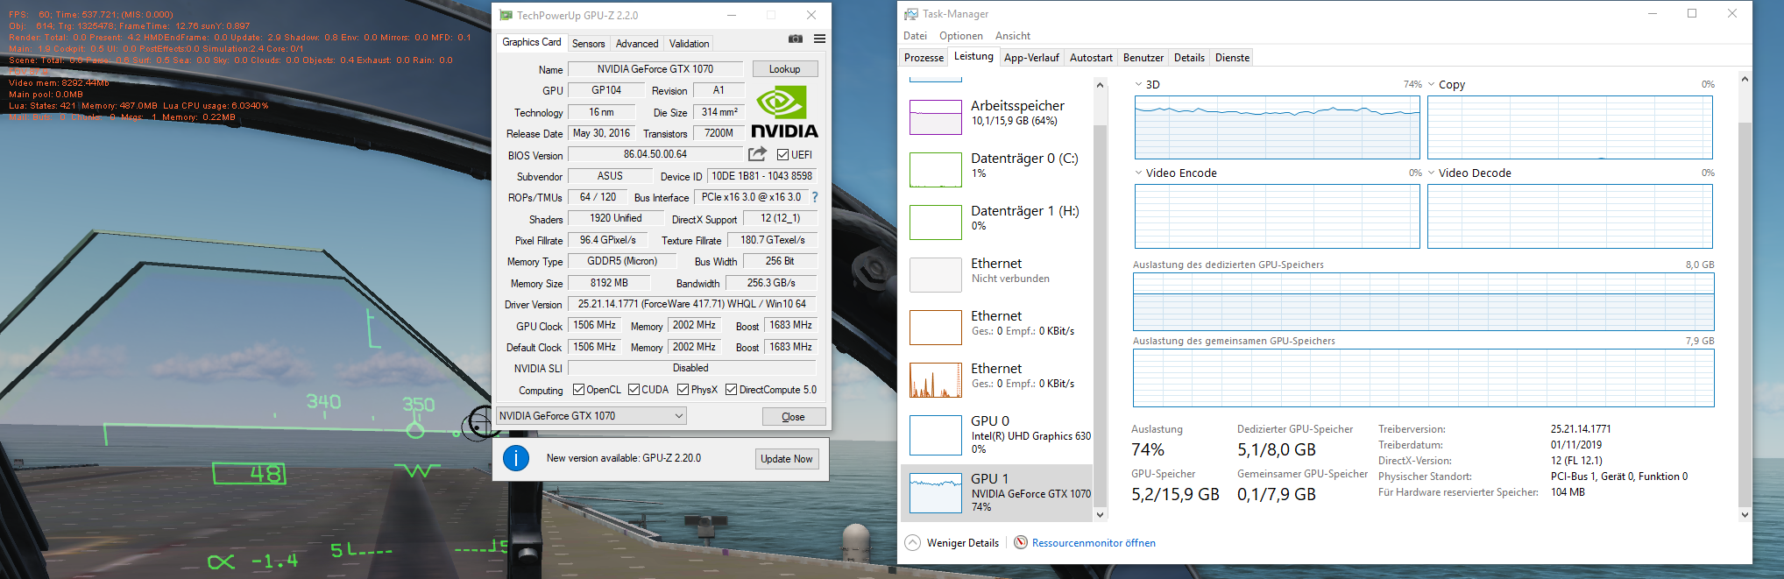Click the Update Now button

pyautogui.click(x=786, y=459)
